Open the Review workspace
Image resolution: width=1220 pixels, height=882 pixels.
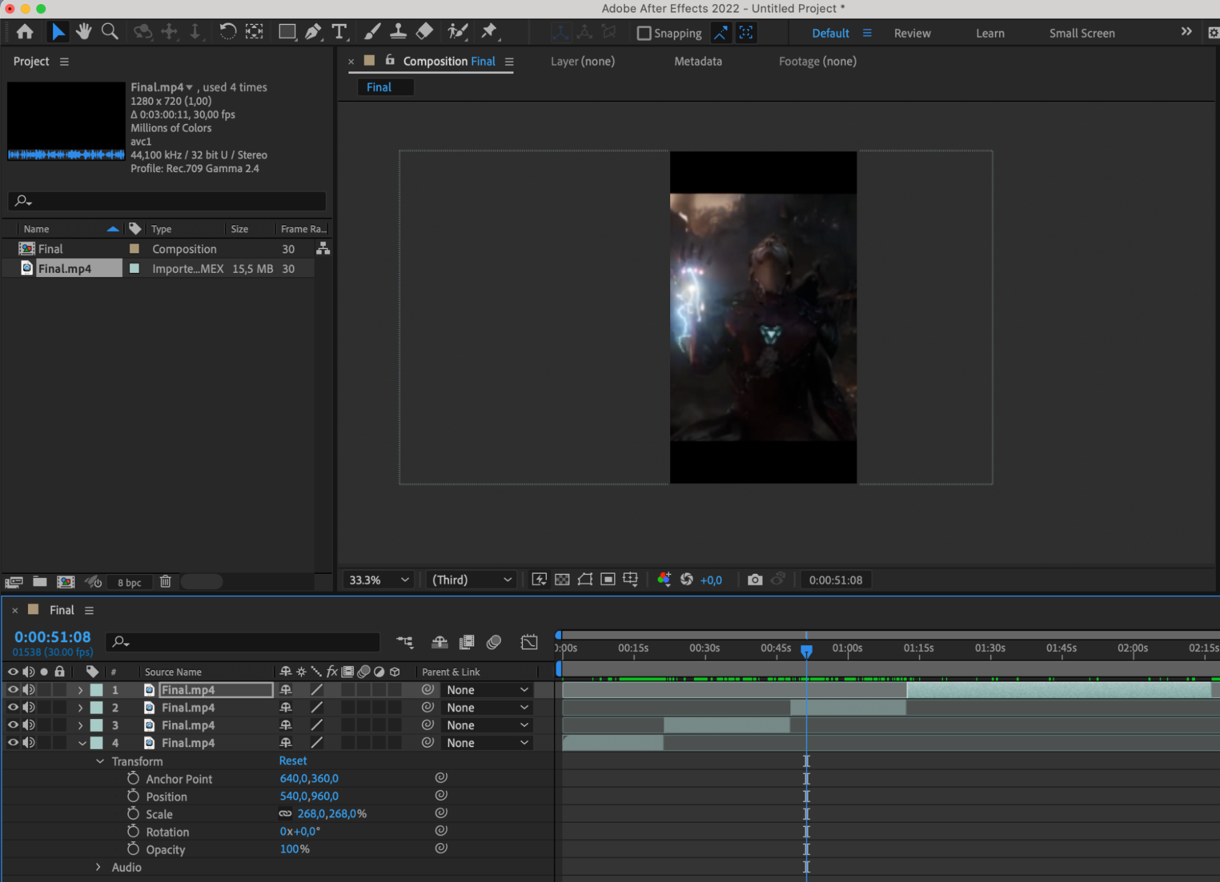(x=912, y=33)
